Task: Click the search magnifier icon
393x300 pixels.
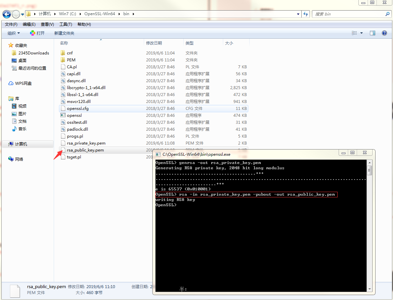Action: click(x=387, y=14)
